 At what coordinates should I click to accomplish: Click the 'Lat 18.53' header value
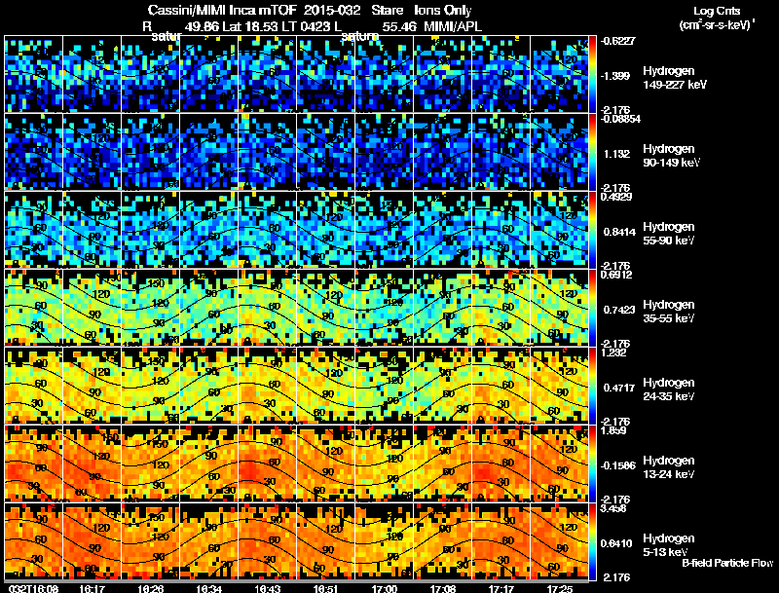point(252,26)
